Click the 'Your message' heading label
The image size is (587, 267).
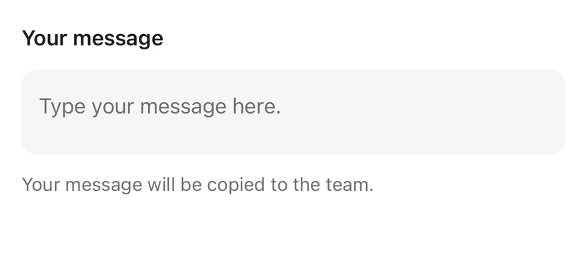93,38
